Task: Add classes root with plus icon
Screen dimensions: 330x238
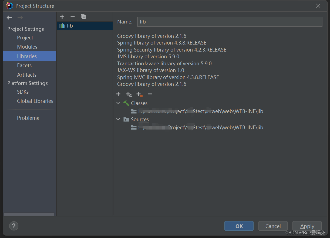Action: (118, 94)
